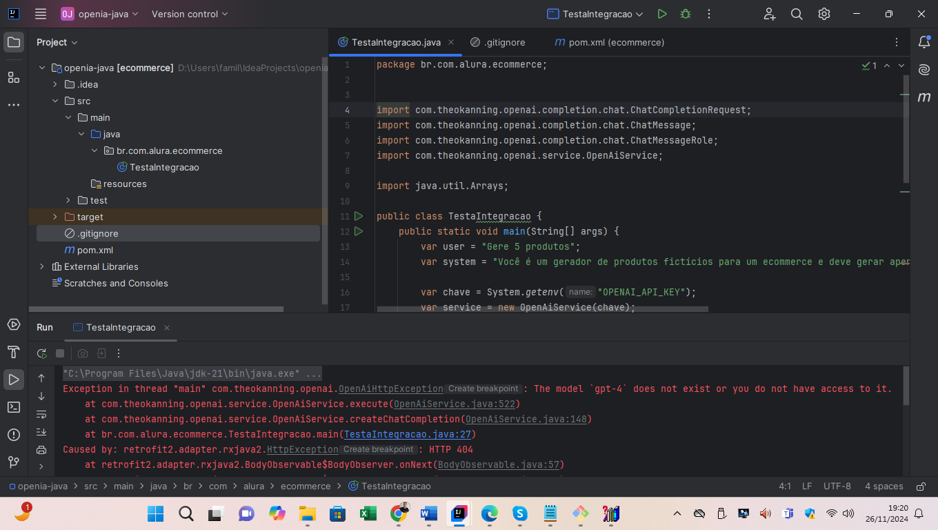Click the editor horizontal scrollbar
938x530 pixels.
[x=543, y=309]
